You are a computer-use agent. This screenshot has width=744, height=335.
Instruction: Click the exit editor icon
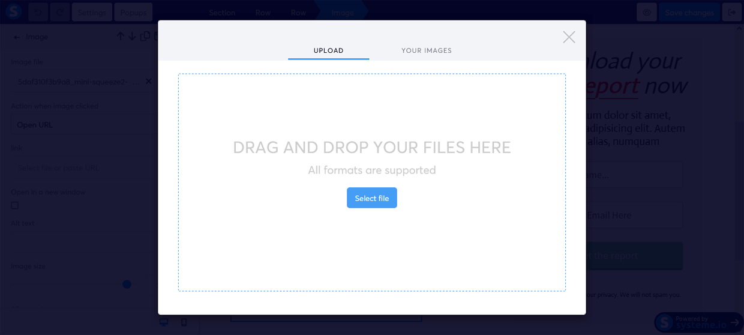tap(731, 12)
